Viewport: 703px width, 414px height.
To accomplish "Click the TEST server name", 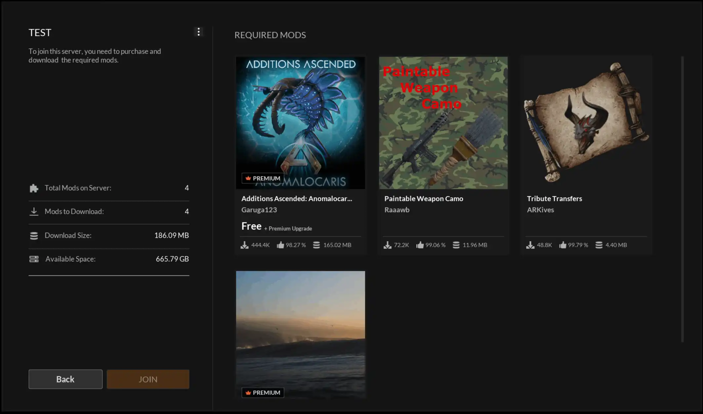I will point(40,32).
